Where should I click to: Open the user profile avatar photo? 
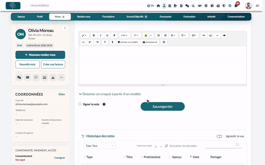click(x=248, y=6)
